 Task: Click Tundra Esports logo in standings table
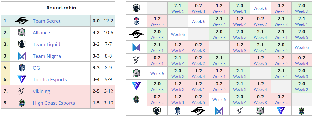pyautogui.click(x=22, y=79)
